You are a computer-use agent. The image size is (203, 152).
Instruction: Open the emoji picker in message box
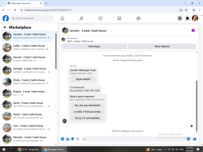coord(188,139)
